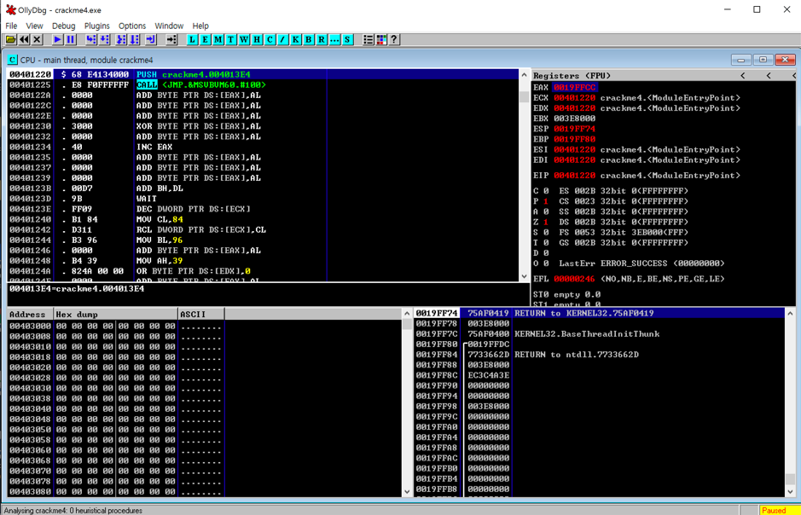Click the Address column header in dump
The image size is (801, 515).
30,315
